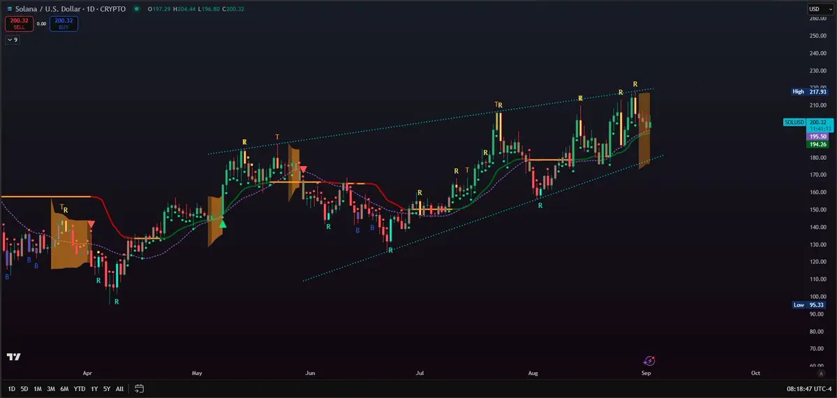Click the close value C200.32
The height and width of the screenshot is (398, 837).
232,9
